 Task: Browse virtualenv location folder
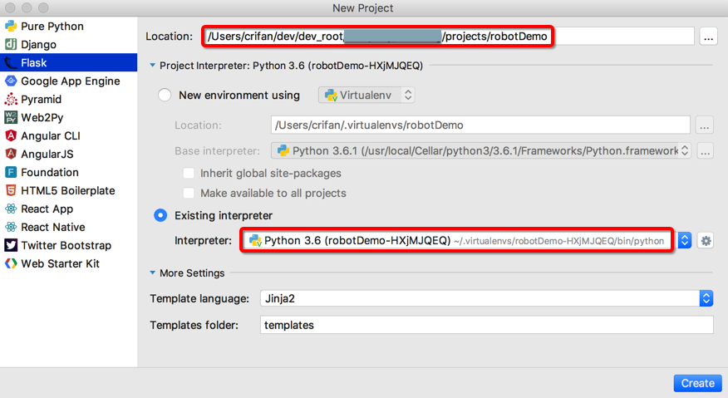705,125
